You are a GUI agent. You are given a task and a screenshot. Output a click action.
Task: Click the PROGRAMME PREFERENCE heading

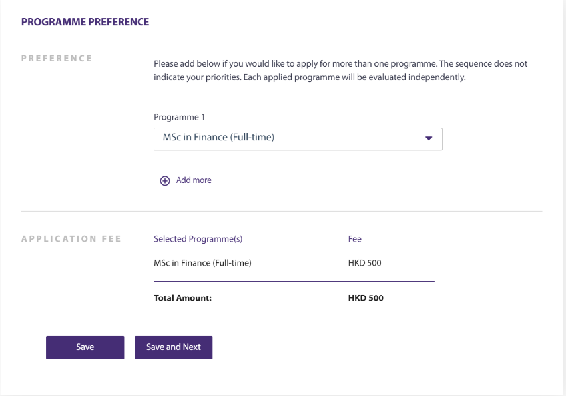[85, 22]
